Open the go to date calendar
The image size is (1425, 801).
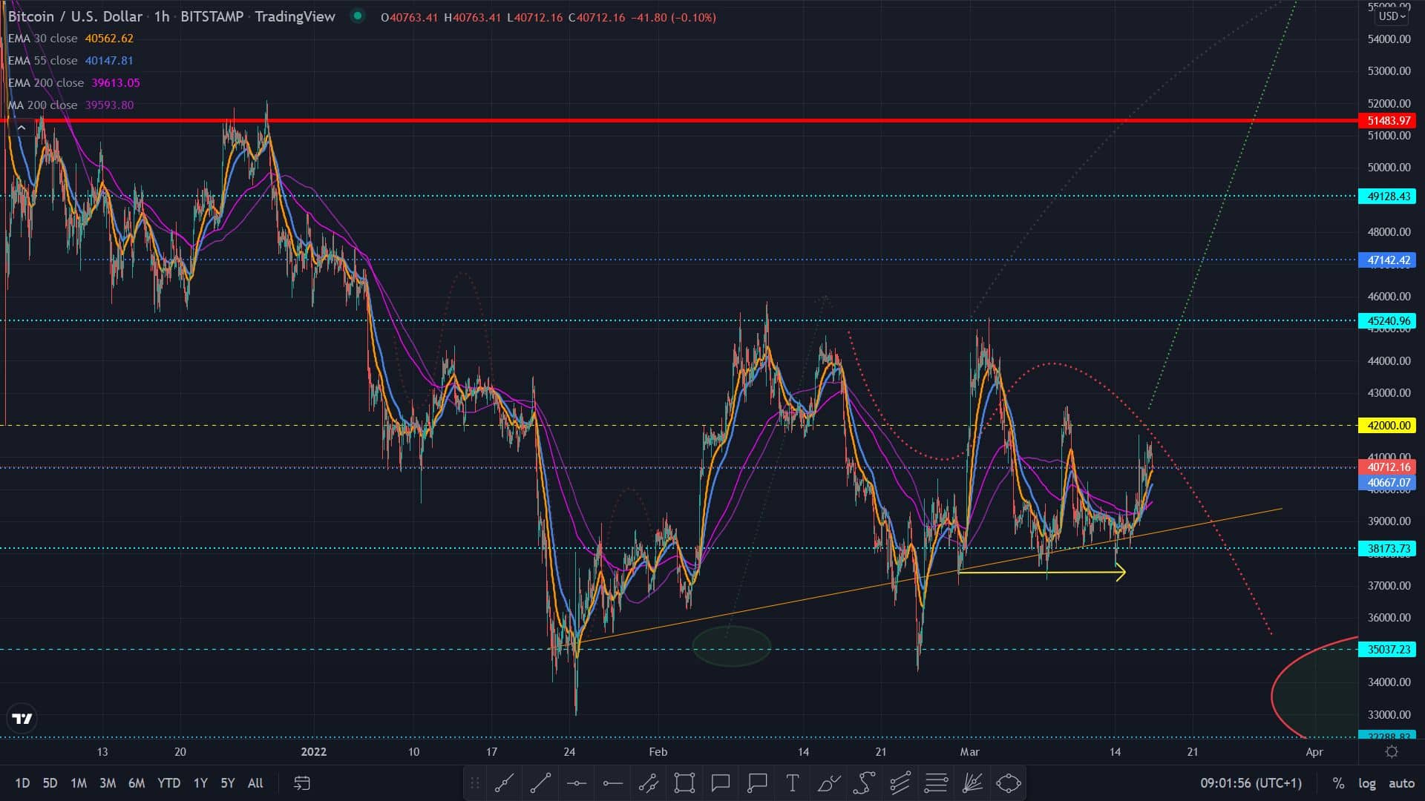pyautogui.click(x=302, y=782)
